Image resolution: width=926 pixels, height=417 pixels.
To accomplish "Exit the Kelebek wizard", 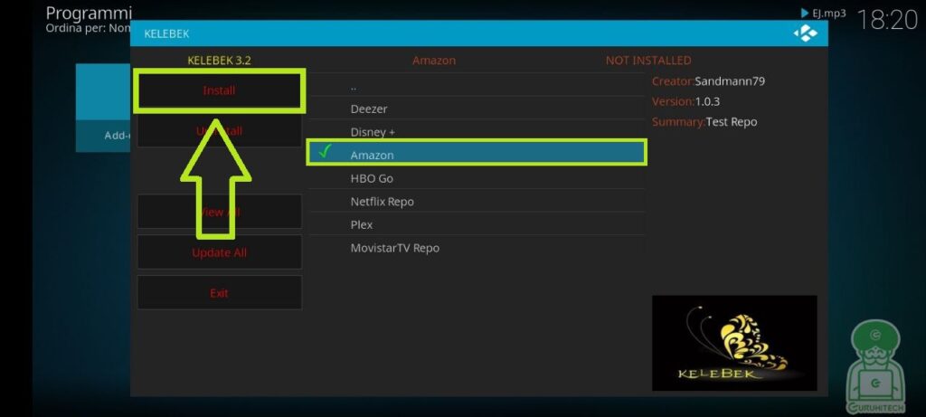I will 219,293.
